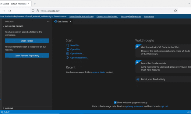Click New File... link
The width and height of the screenshot is (191, 114).
pyautogui.click(x=75, y=45)
